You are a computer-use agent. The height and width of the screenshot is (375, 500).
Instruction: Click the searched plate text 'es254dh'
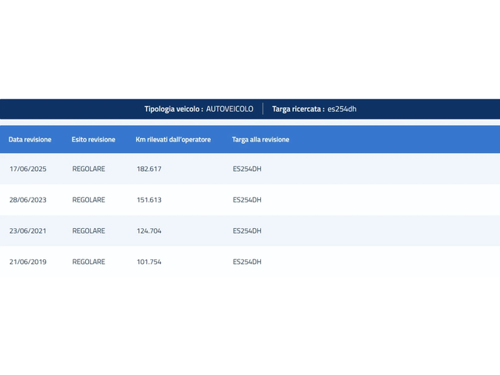[342, 109]
